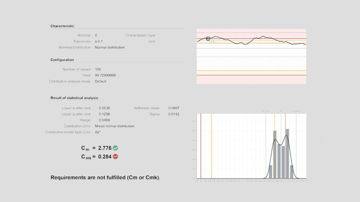Click the Cmk value 0.284
360x202 pixels.
point(105,157)
